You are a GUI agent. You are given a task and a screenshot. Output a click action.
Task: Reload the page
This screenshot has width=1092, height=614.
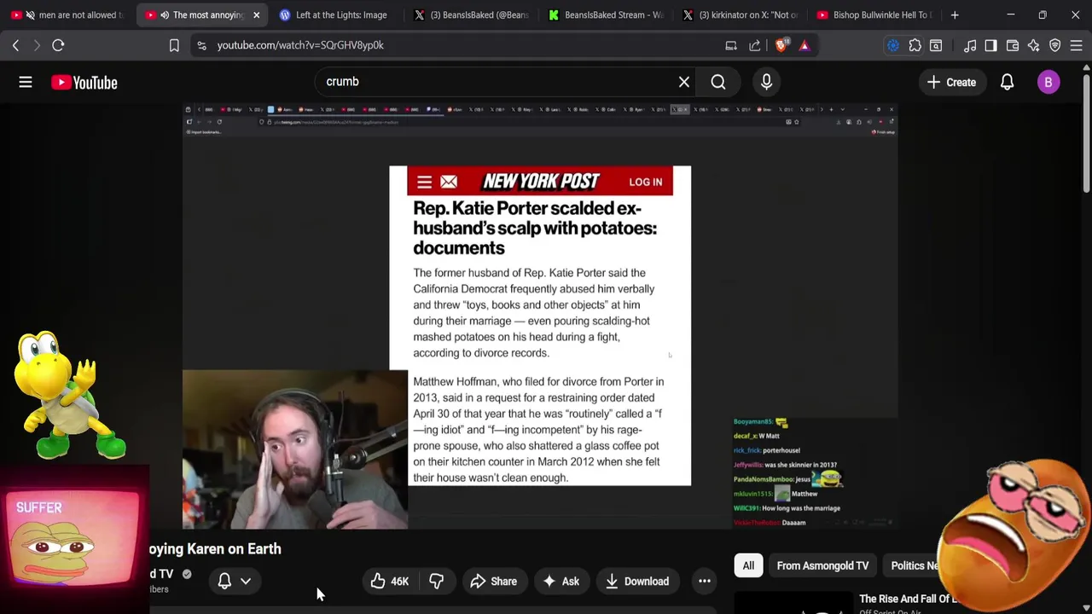(x=58, y=45)
